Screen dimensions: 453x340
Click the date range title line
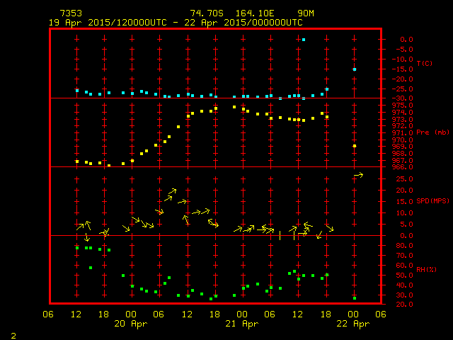pyautogui.click(x=176, y=22)
